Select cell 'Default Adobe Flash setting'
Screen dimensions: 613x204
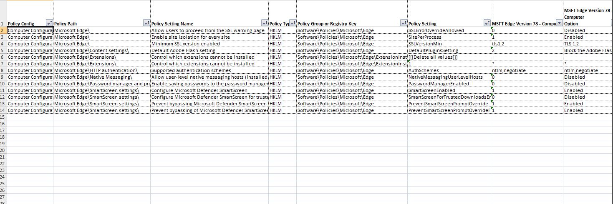209,50
